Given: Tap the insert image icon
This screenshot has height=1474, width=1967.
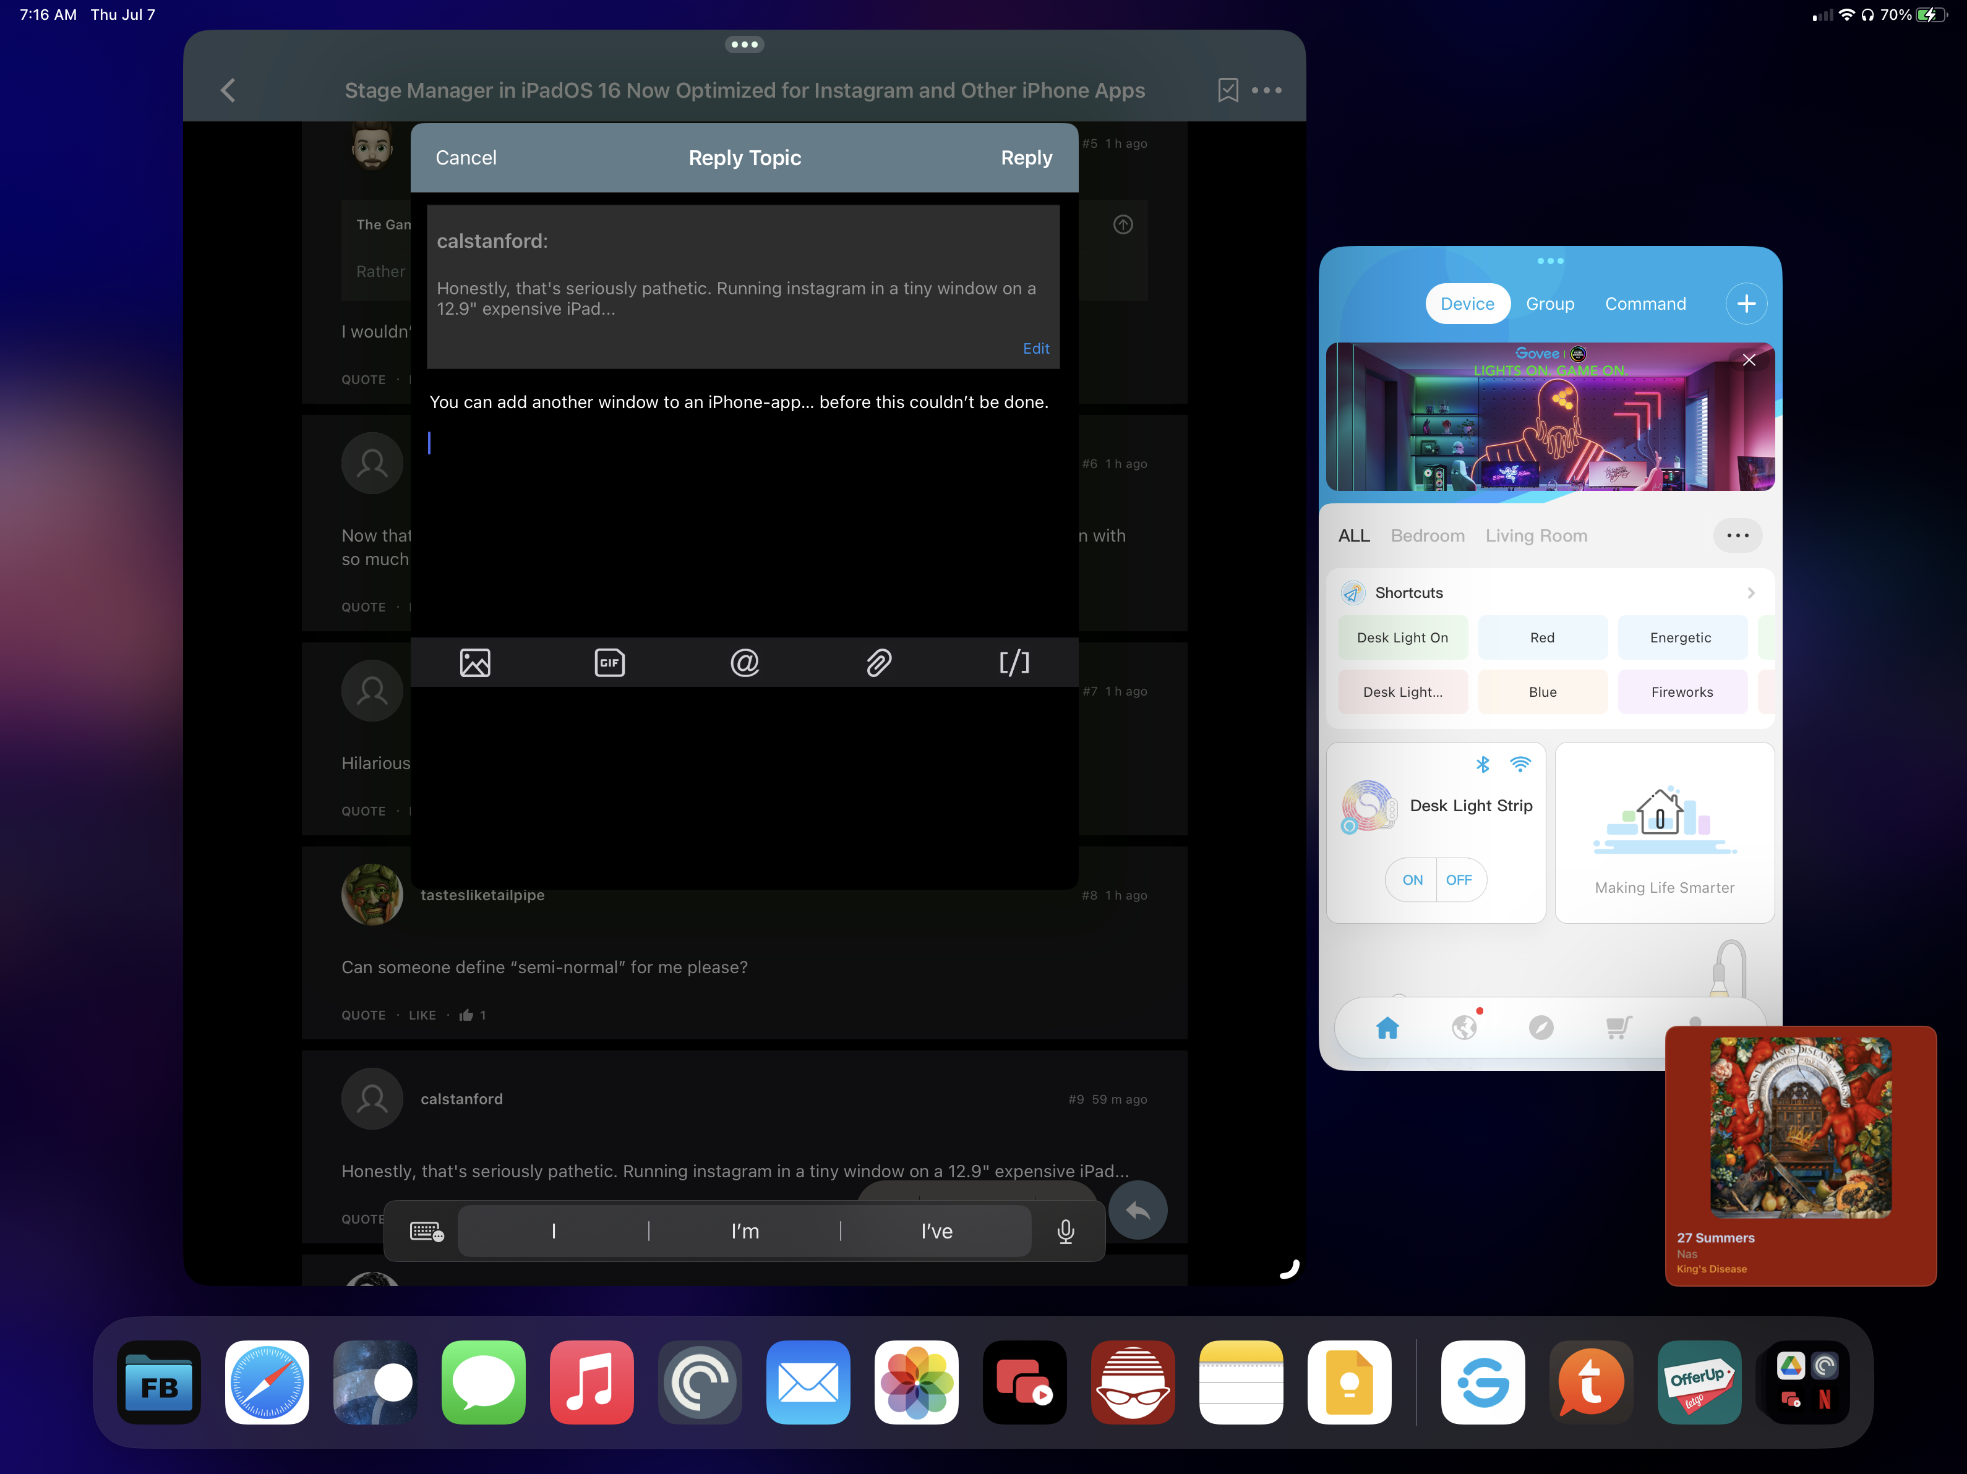Looking at the screenshot, I should point(475,662).
